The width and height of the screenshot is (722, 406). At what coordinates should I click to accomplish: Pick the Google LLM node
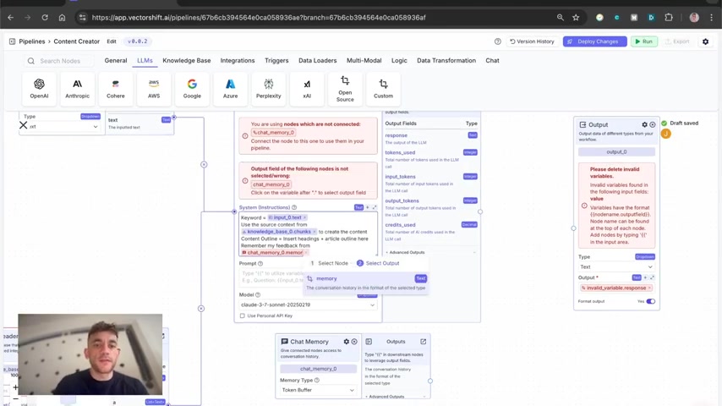192,88
